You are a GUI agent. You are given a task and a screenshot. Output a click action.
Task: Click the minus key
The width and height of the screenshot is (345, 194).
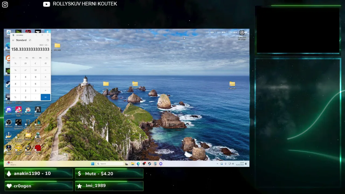(x=46, y=84)
